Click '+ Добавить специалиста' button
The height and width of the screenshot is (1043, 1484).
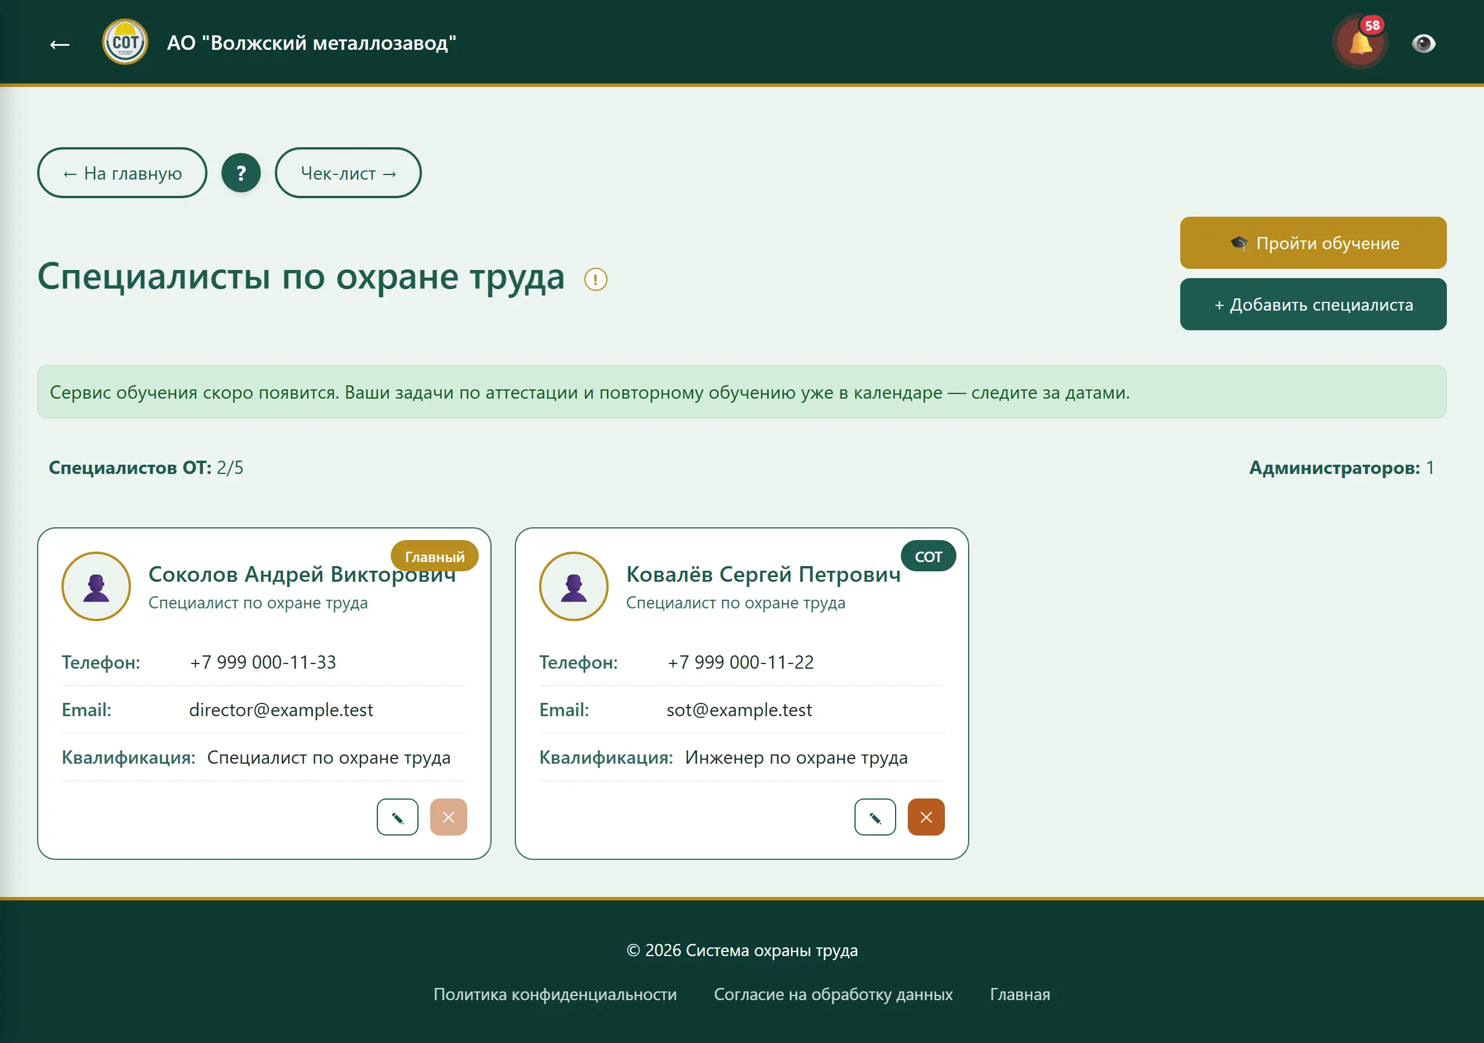pyautogui.click(x=1314, y=304)
